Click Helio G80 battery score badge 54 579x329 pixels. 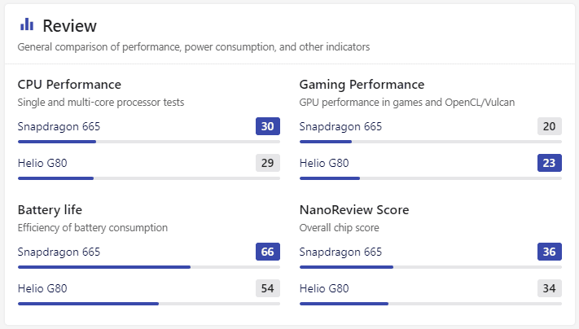coord(268,288)
